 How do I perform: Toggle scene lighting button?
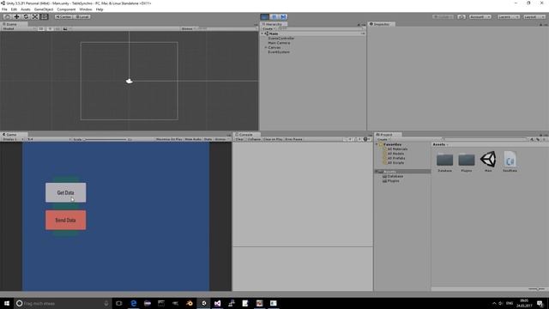50,28
